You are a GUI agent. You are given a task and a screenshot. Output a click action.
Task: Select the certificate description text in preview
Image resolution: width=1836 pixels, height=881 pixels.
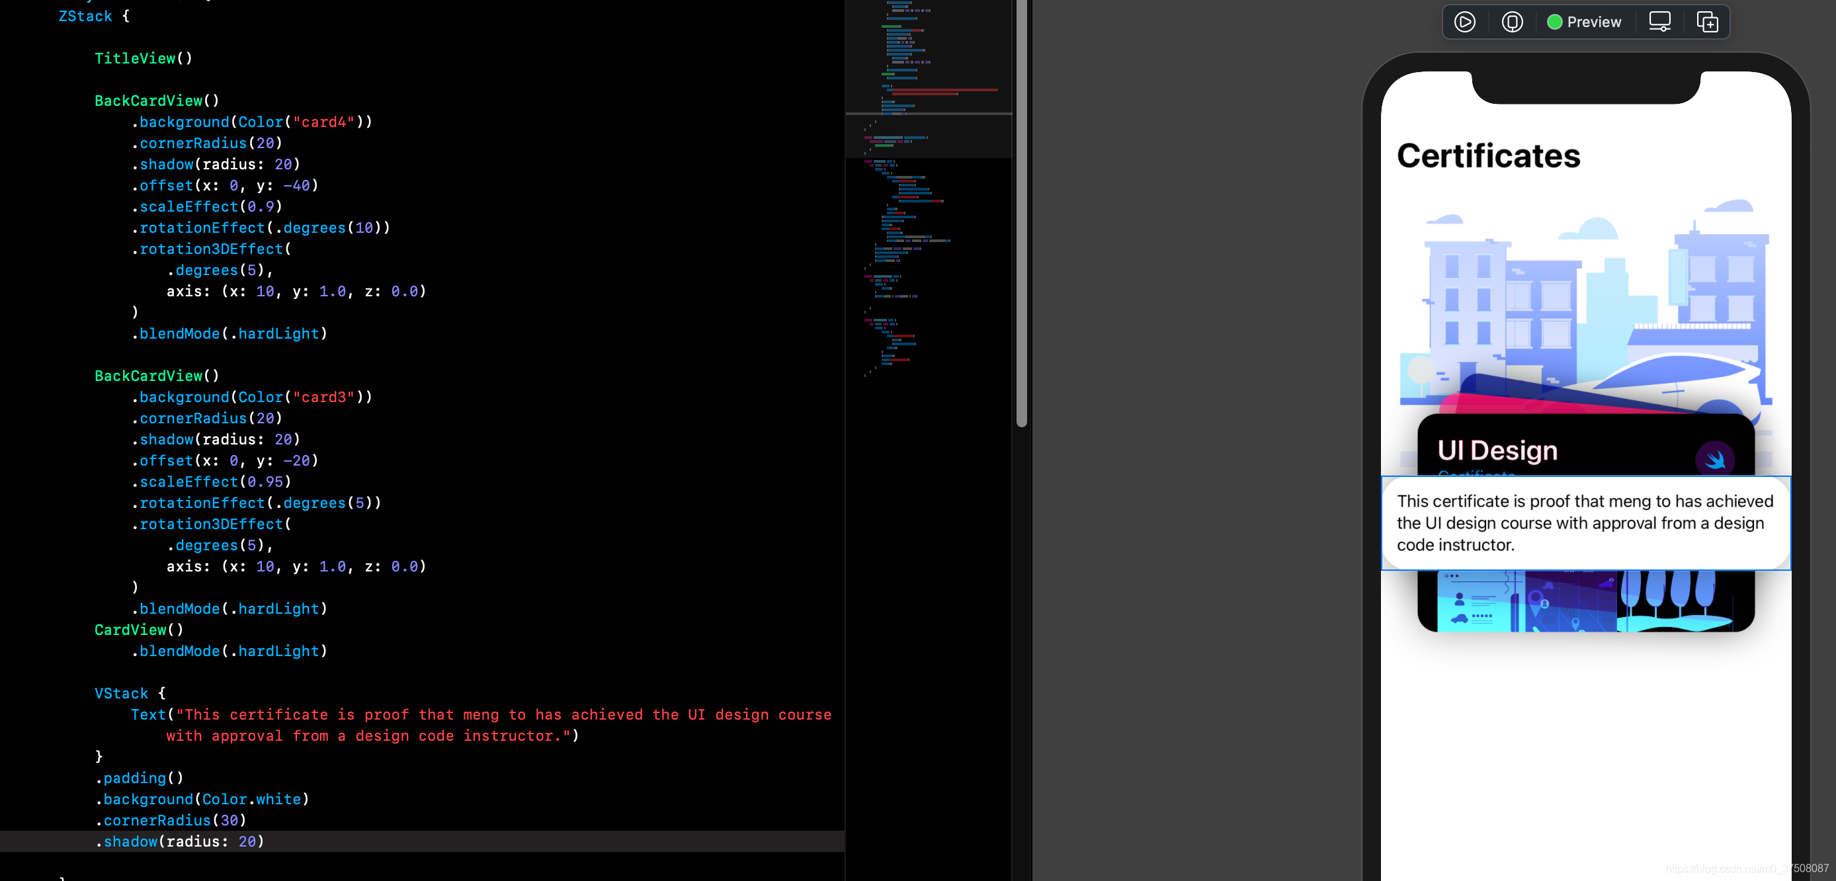[1585, 523]
